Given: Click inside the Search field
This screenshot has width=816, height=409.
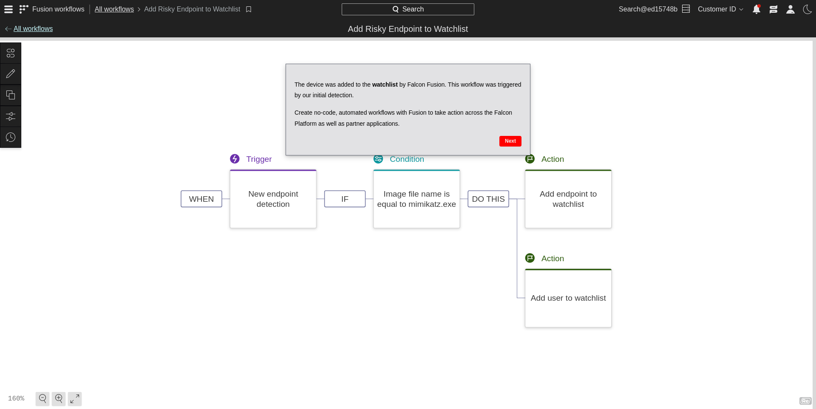Looking at the screenshot, I should tap(408, 9).
